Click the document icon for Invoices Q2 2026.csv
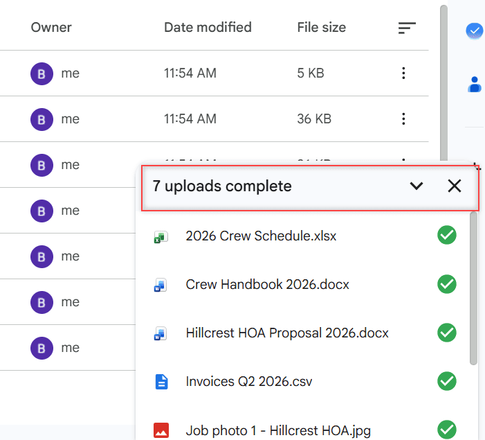Image resolution: width=485 pixels, height=440 pixels. [x=161, y=382]
